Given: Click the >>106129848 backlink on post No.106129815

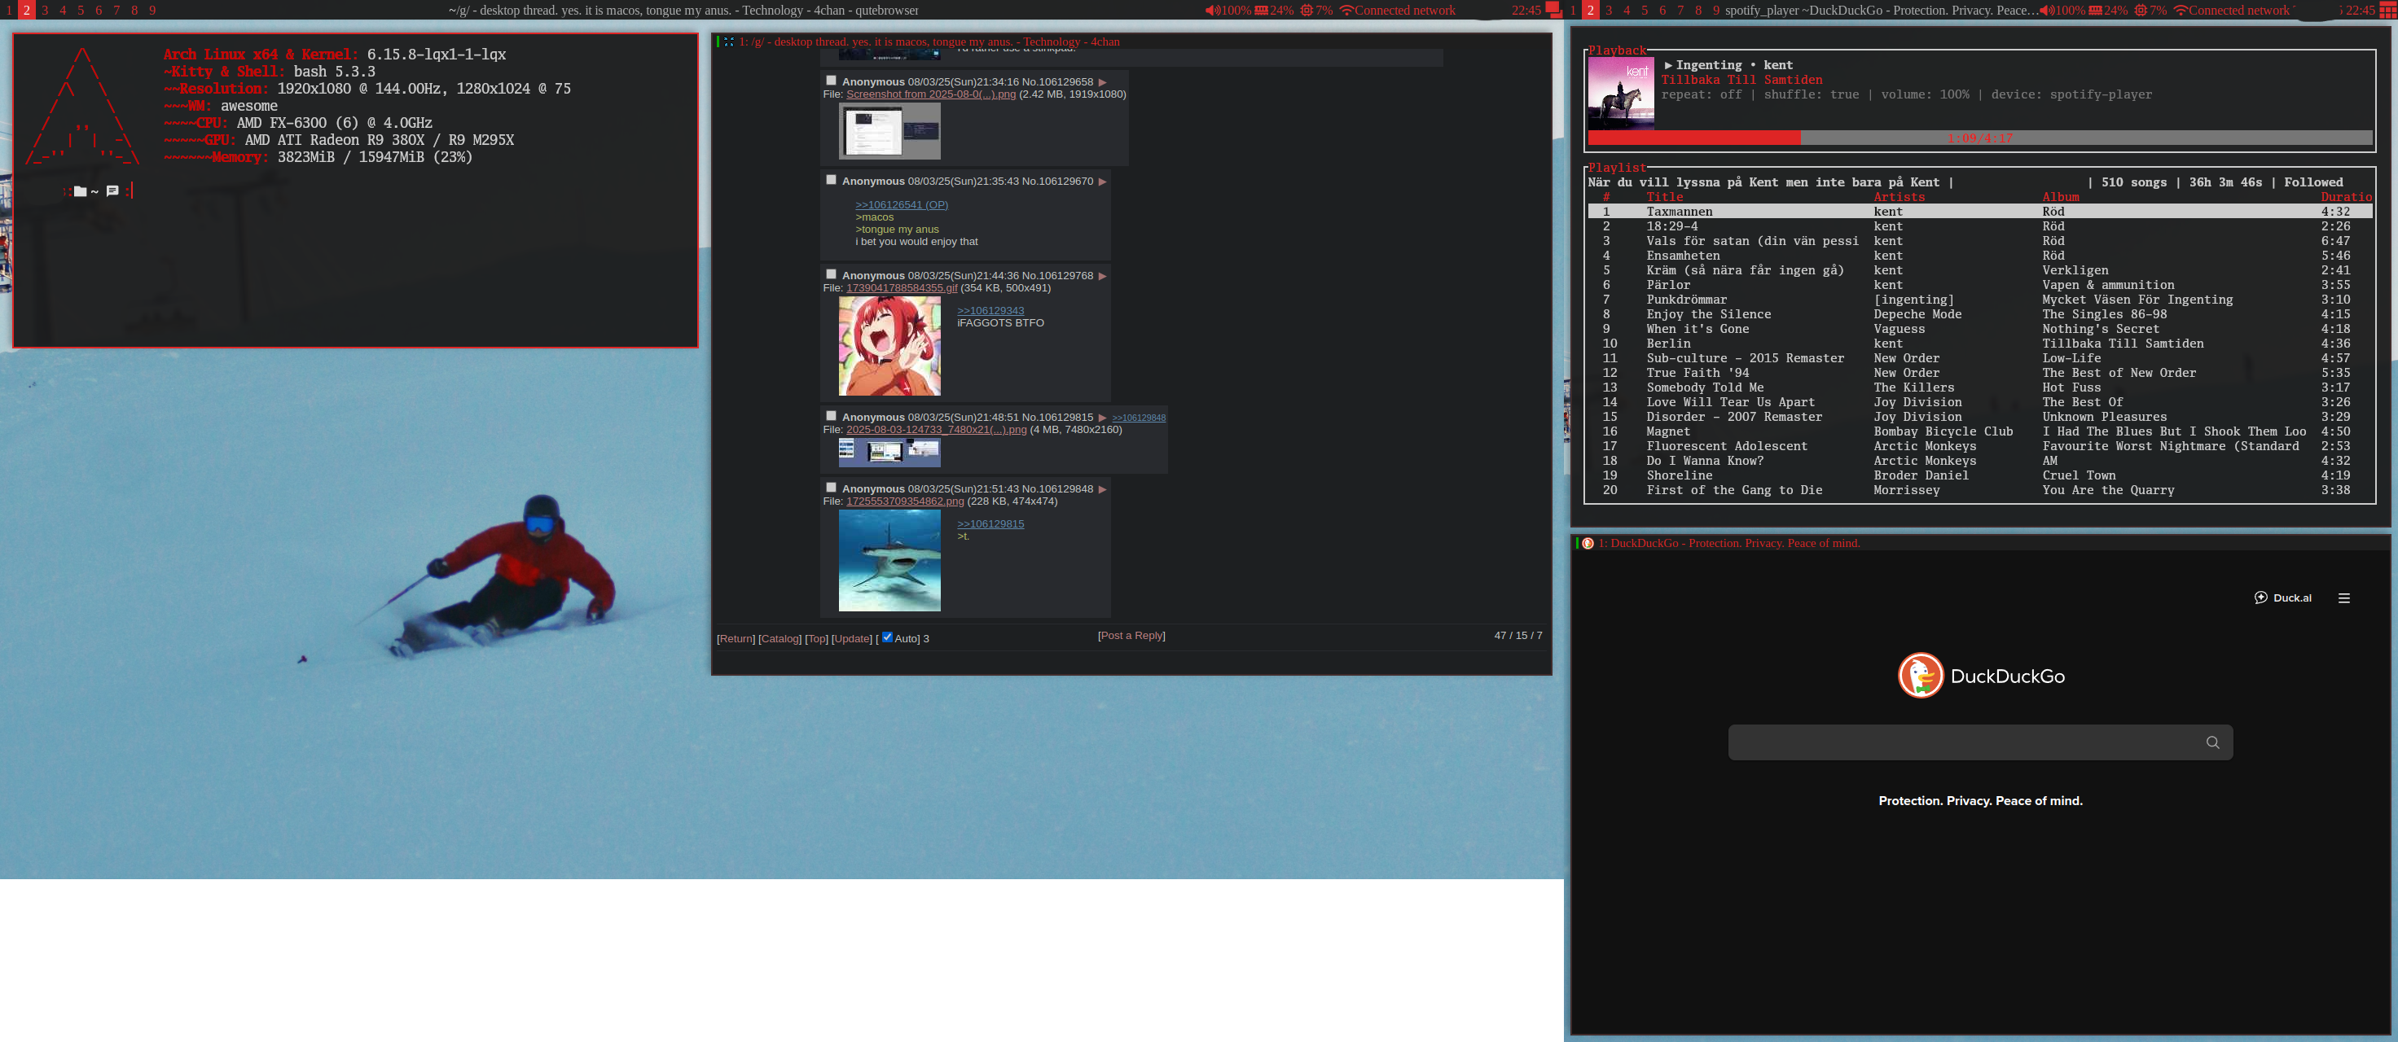Looking at the screenshot, I should click(1139, 418).
